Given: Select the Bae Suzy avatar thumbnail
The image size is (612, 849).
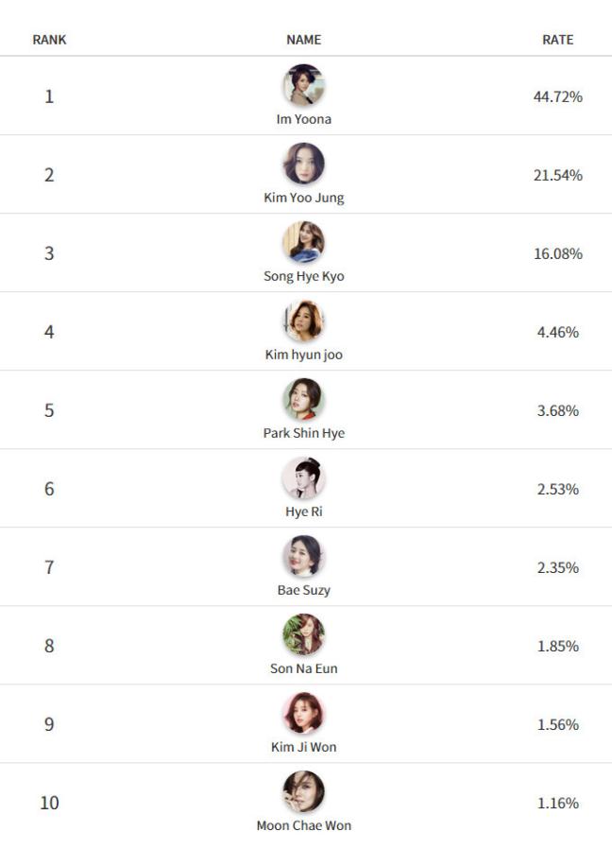Looking at the screenshot, I should coord(303,557).
